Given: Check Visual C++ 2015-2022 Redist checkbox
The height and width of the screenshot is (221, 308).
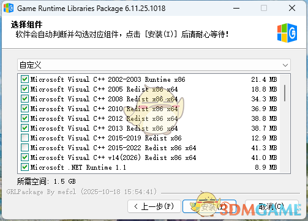Looking at the screenshot, I should 24,148.
